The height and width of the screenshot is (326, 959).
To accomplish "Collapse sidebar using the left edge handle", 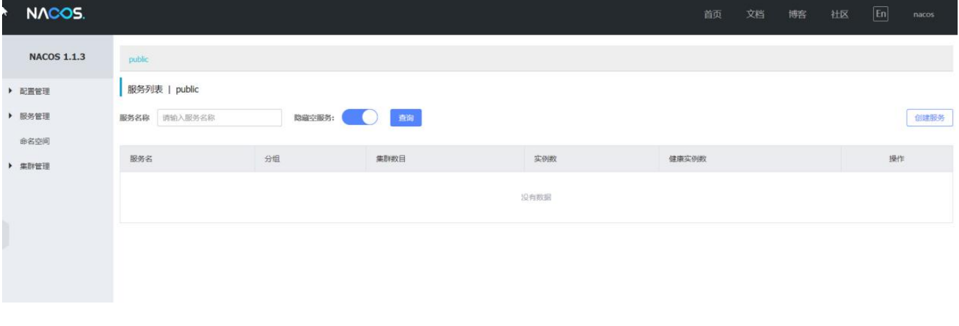I will [x=5, y=235].
